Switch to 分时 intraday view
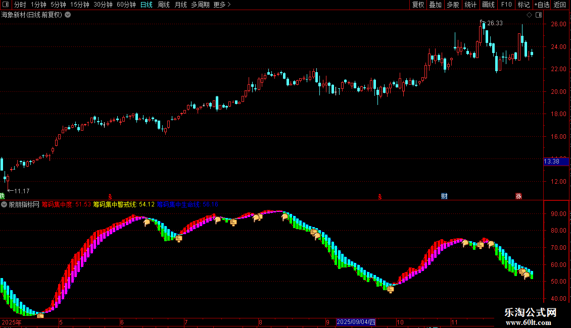571x328 pixels. click(20, 5)
